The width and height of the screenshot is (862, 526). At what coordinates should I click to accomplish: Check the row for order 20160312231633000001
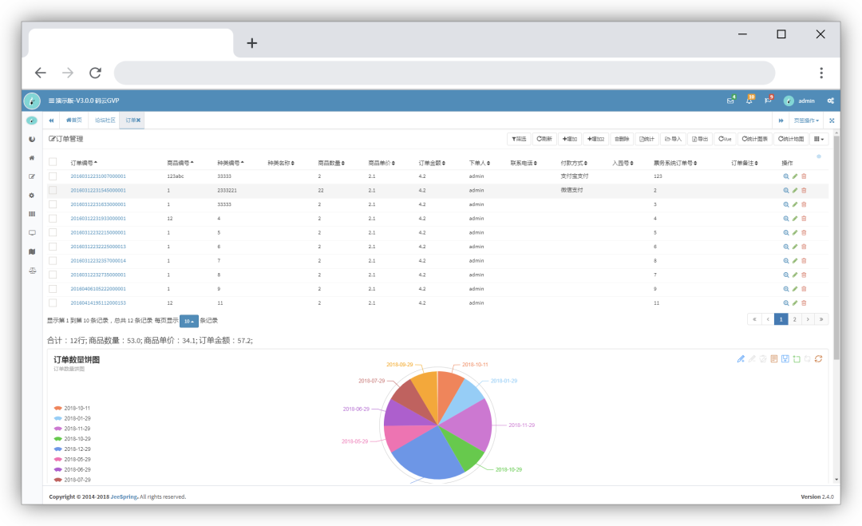53,204
